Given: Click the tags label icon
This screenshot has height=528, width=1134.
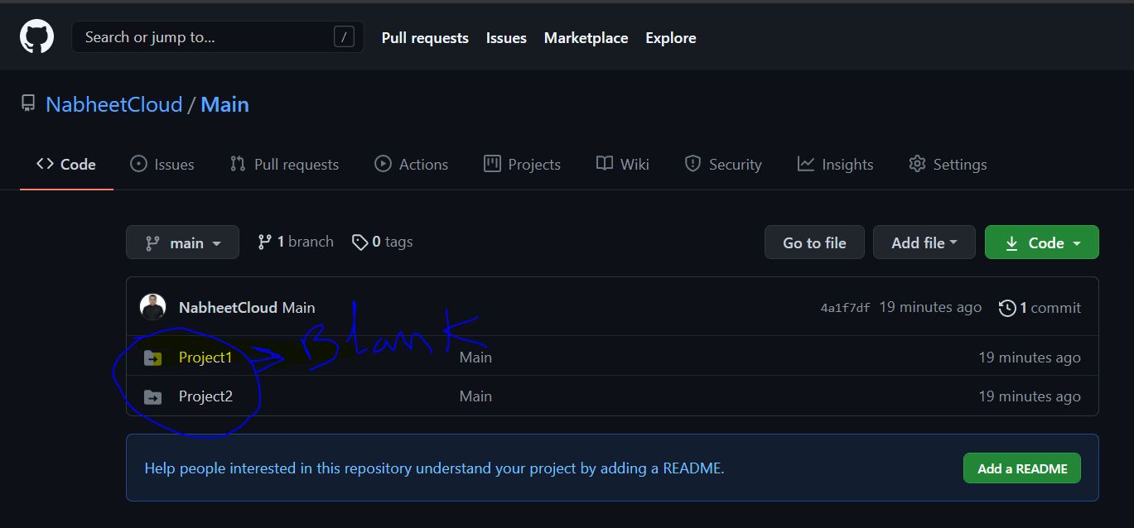Looking at the screenshot, I should click(x=360, y=242).
